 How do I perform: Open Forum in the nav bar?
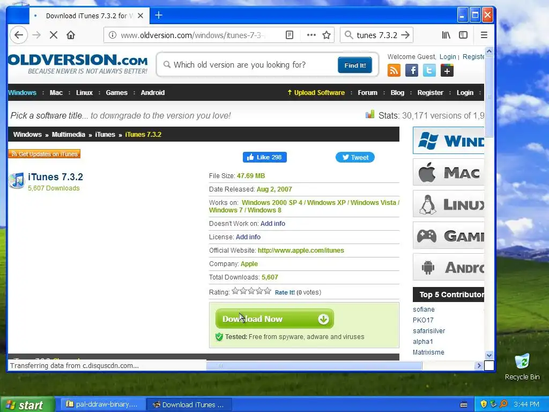[368, 93]
